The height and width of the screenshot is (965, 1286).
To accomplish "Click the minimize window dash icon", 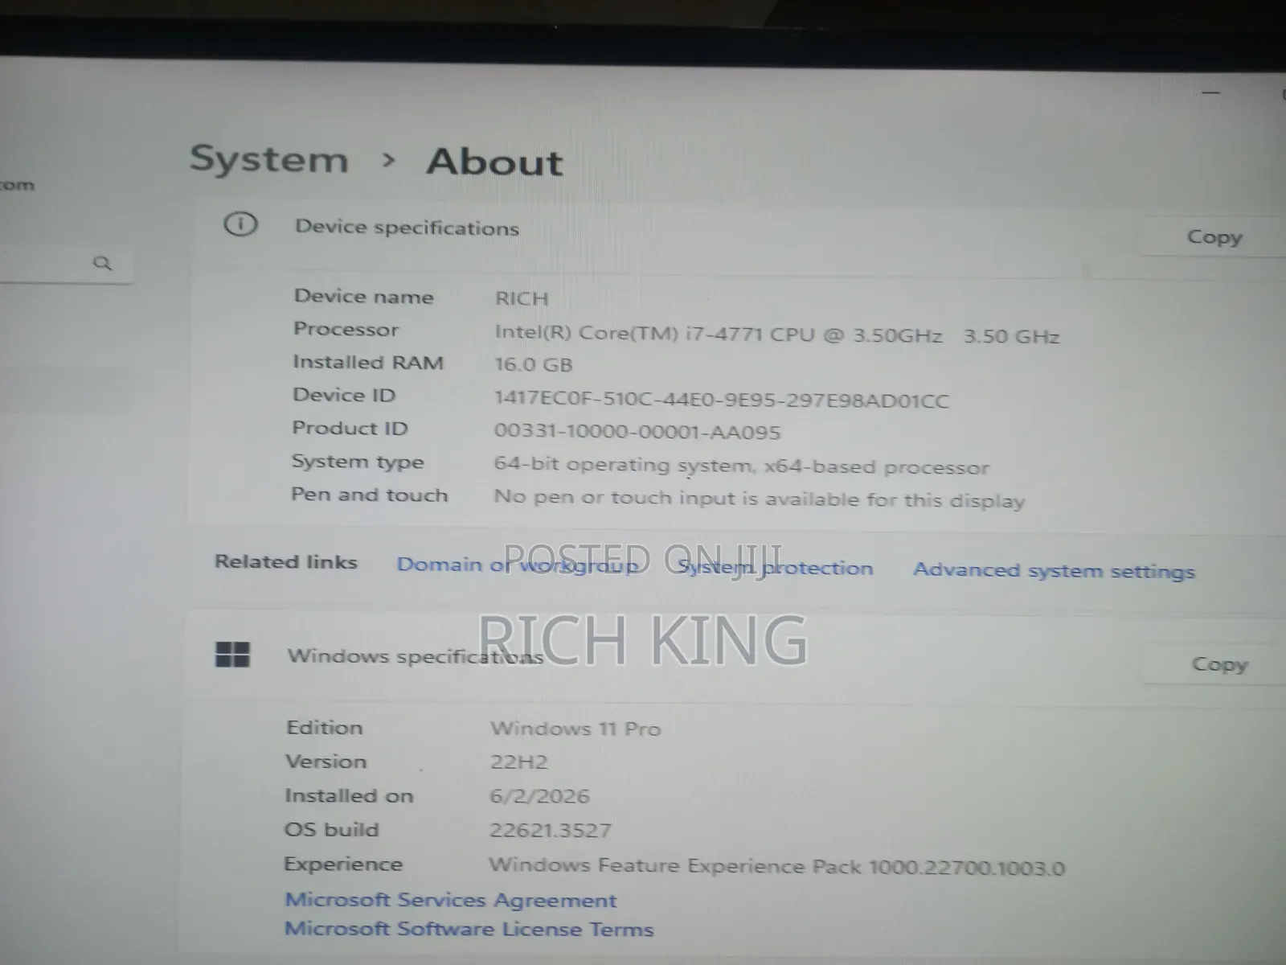I will coord(1211,93).
